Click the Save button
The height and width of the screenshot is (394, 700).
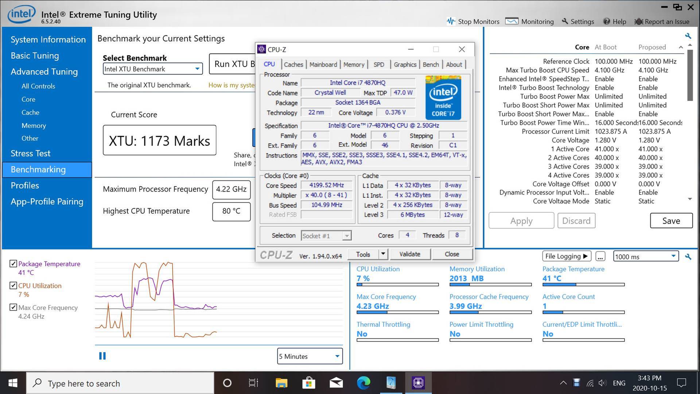pos(671,221)
